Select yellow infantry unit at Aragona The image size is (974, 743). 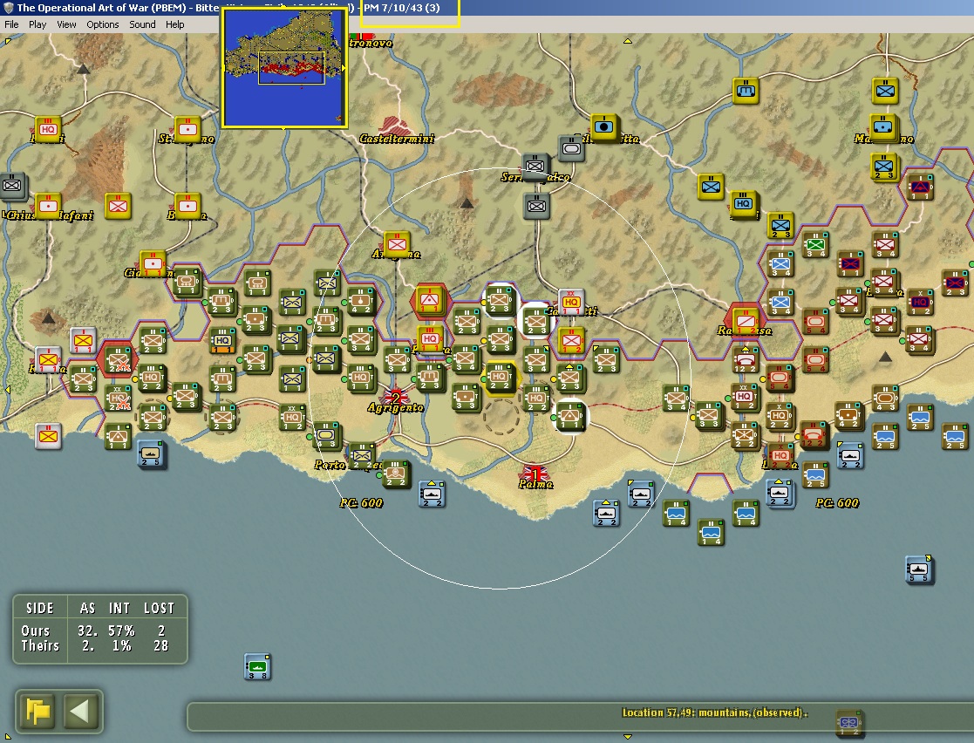(397, 245)
